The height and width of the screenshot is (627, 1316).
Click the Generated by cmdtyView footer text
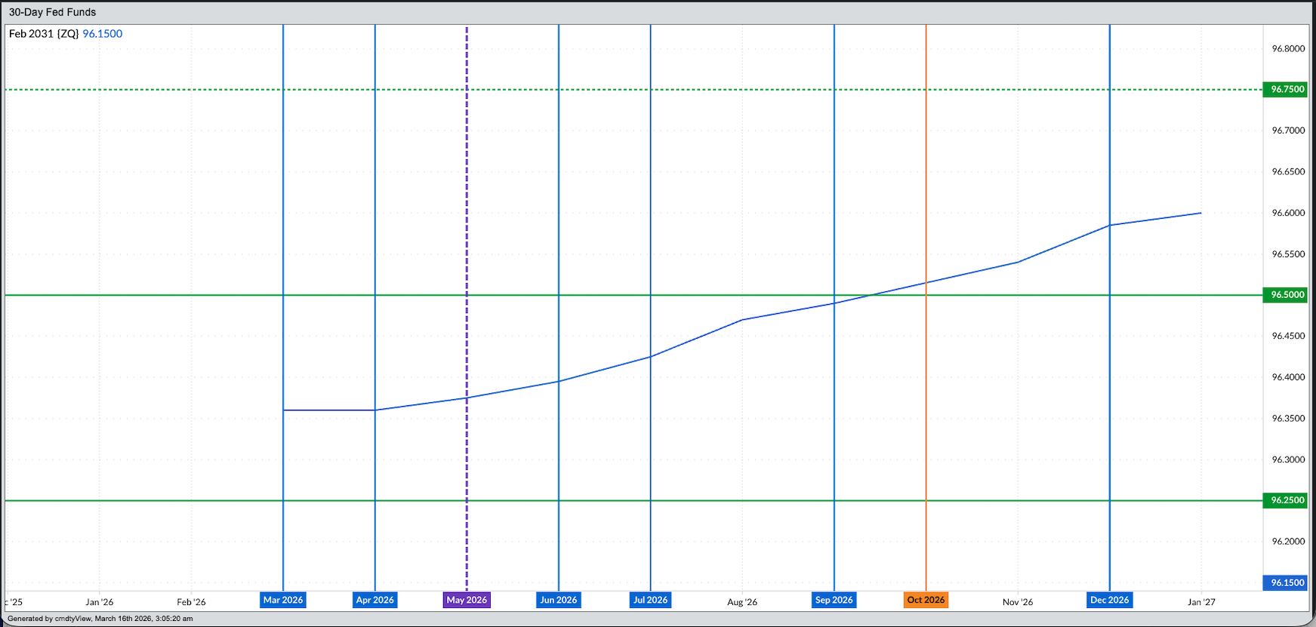100,619
